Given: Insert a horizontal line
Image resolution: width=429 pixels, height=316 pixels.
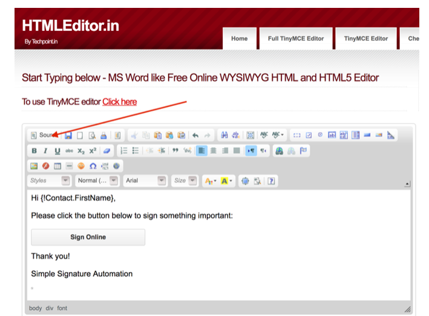Looking at the screenshot, I should pos(70,166).
